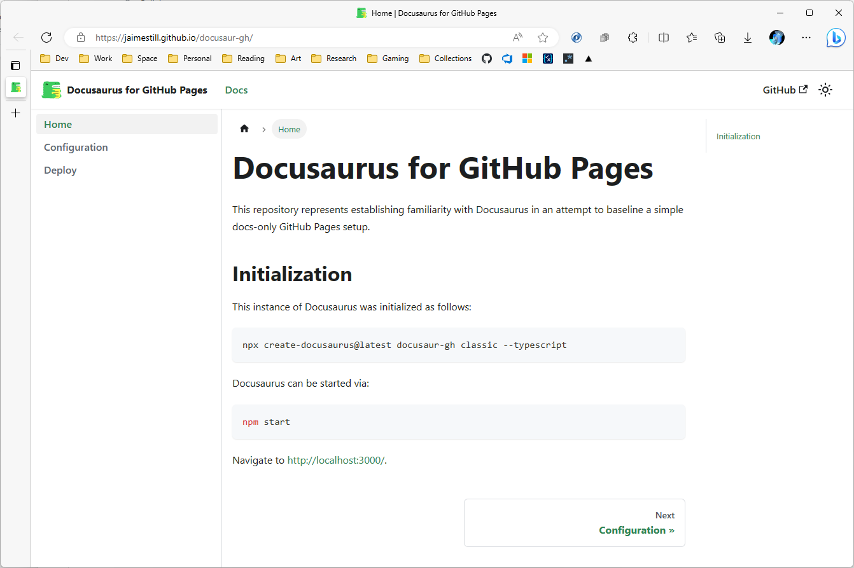854x568 pixels.
Task: Click the npm start code block
Action: click(459, 422)
